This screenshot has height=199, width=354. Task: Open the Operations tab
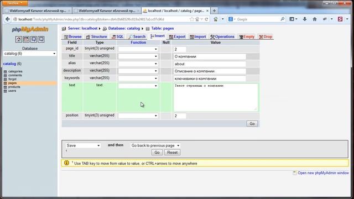click(x=222, y=36)
